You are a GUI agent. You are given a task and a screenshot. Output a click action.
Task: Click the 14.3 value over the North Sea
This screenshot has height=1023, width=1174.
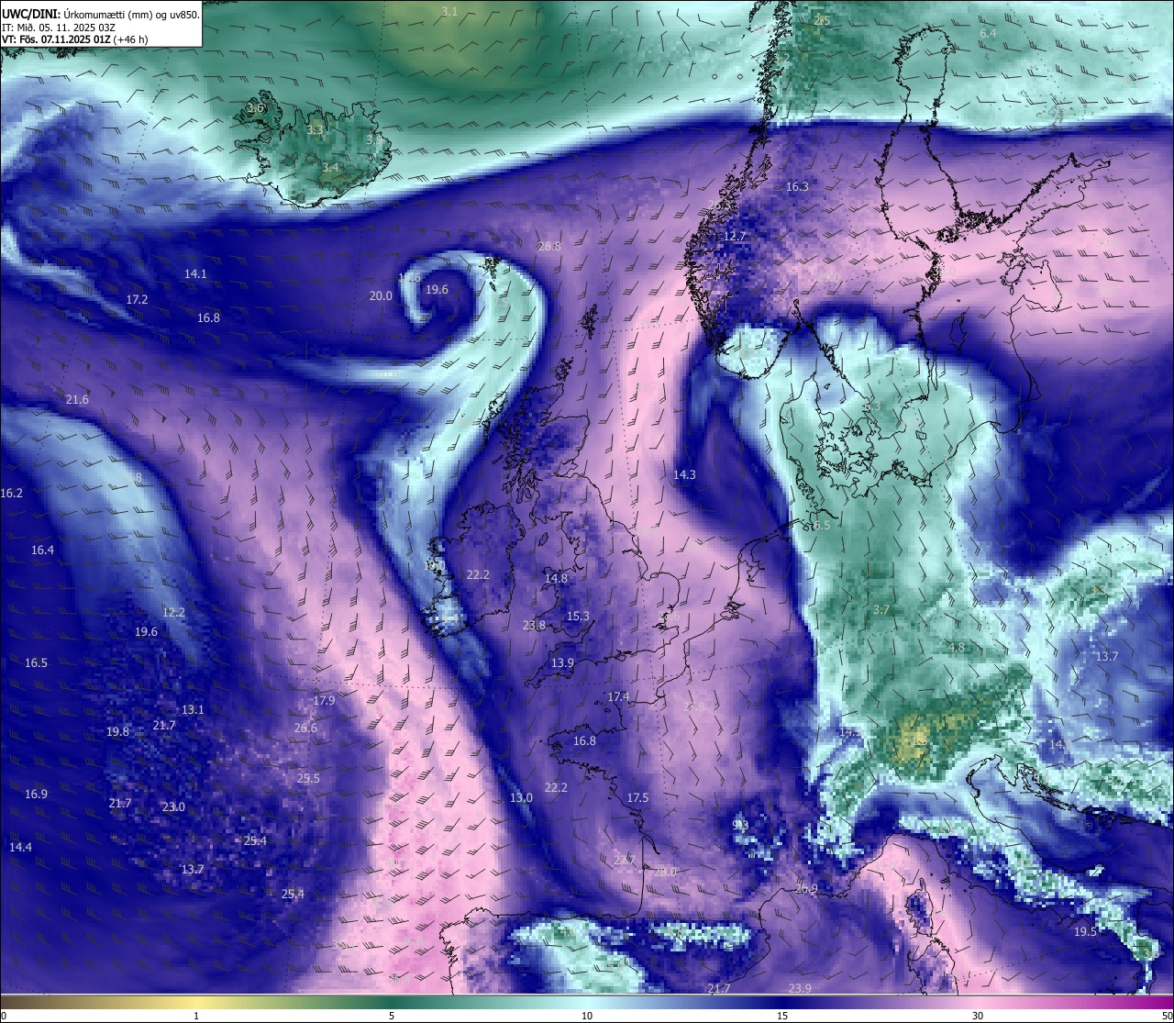coord(684,475)
